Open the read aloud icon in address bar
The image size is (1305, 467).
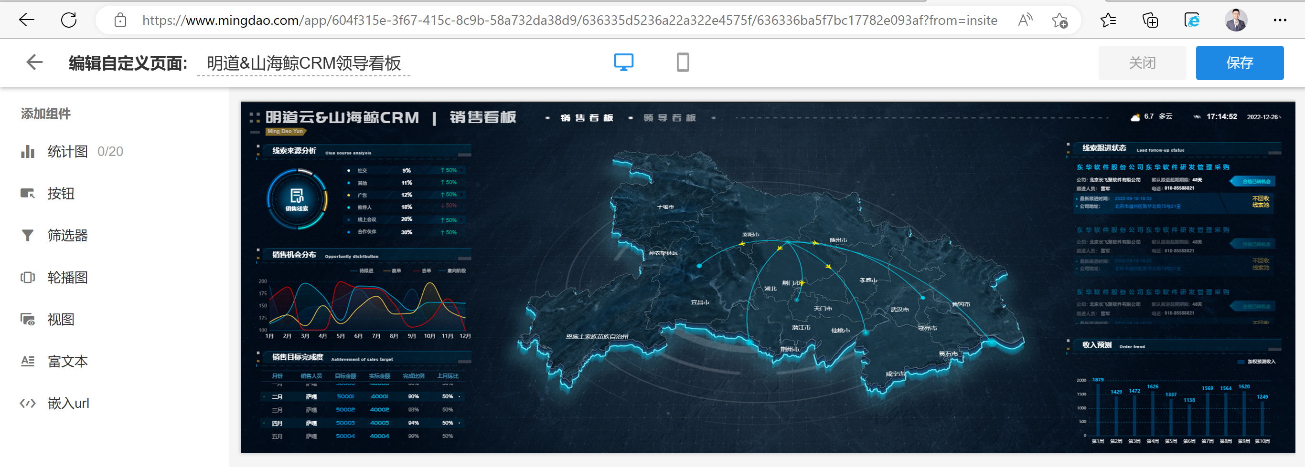1026,20
